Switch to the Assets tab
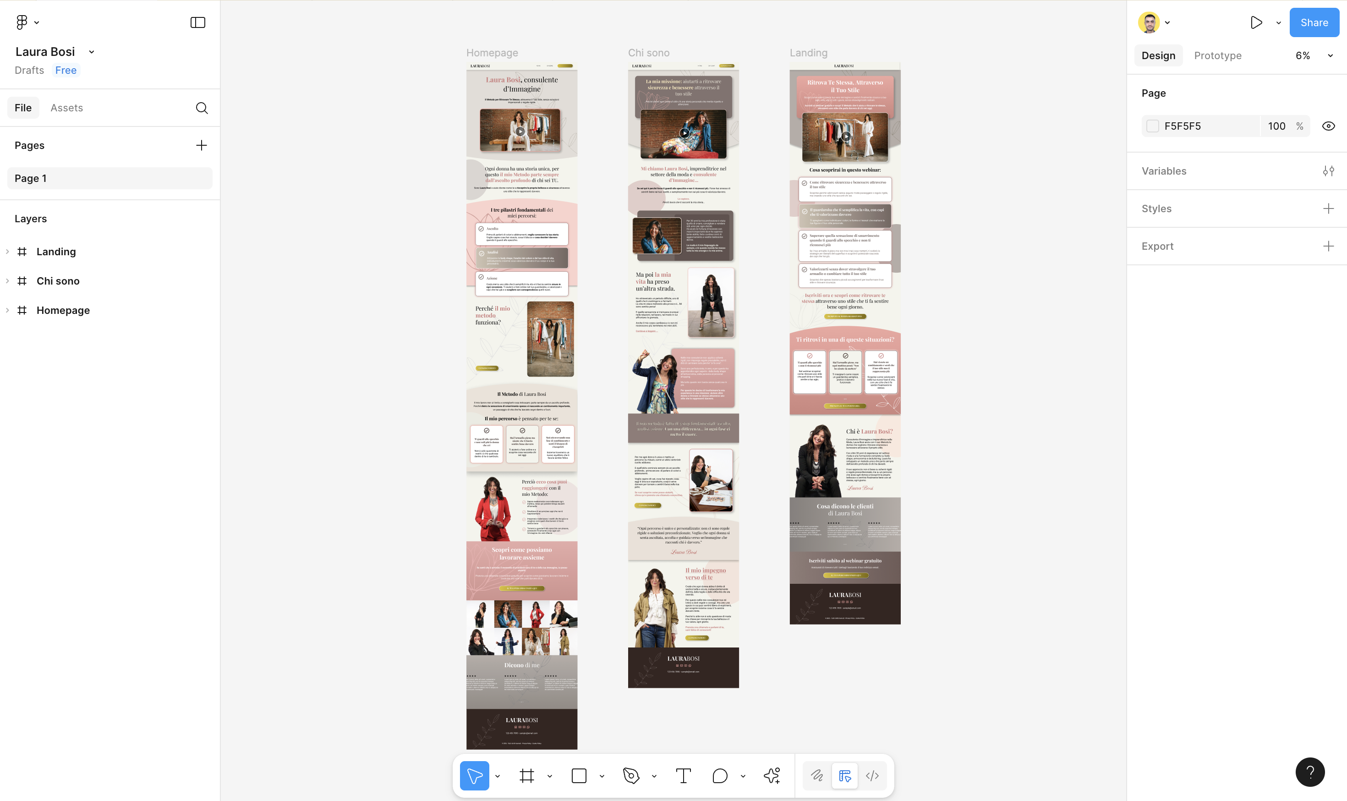The image size is (1347, 801). pyautogui.click(x=66, y=108)
